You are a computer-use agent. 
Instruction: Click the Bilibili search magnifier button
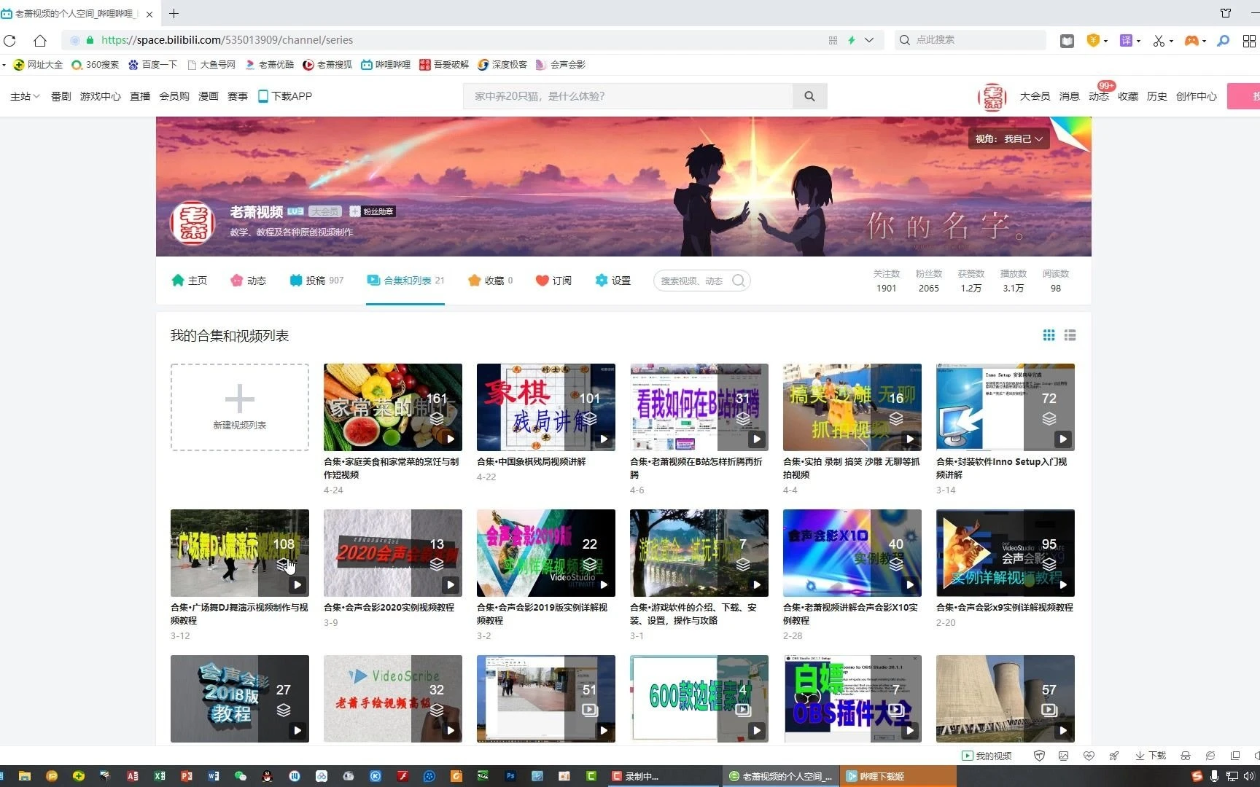click(x=809, y=96)
